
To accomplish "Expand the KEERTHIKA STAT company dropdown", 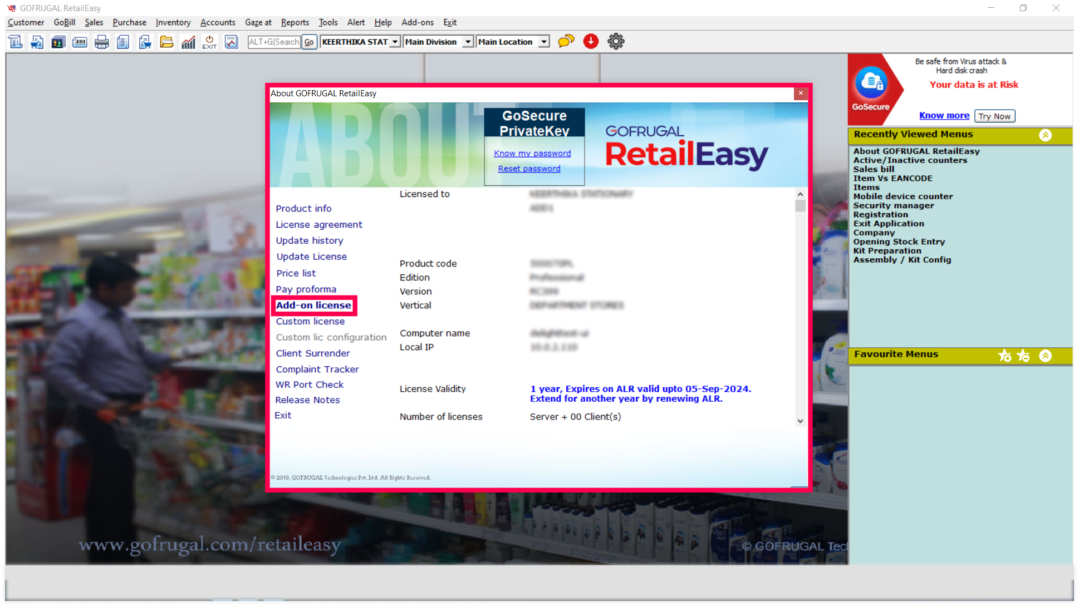I will click(x=395, y=42).
